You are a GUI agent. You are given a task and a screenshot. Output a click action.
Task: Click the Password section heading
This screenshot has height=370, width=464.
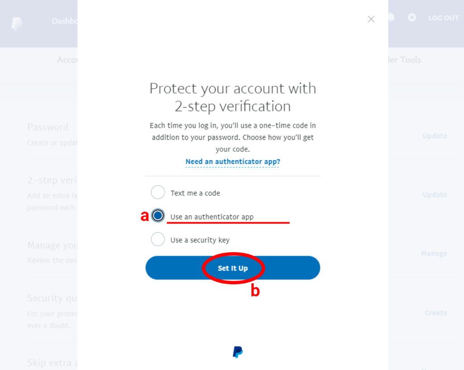(x=48, y=127)
